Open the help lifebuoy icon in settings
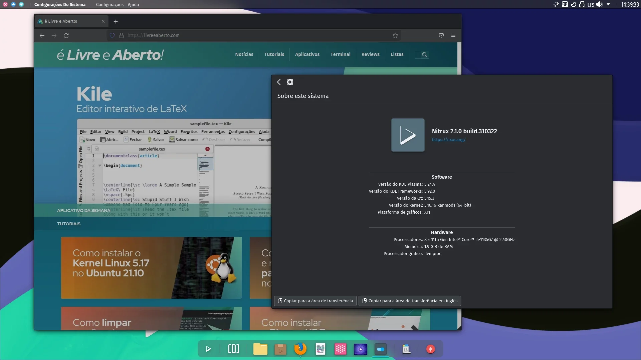Image resolution: width=641 pixels, height=360 pixels. pyautogui.click(x=290, y=82)
